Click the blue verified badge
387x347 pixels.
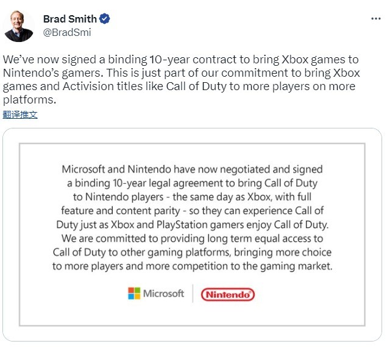[x=105, y=19]
